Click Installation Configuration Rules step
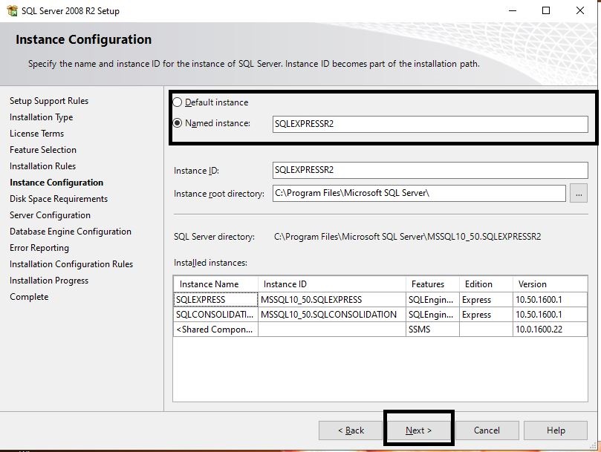Image resolution: width=601 pixels, height=452 pixels. 71,264
